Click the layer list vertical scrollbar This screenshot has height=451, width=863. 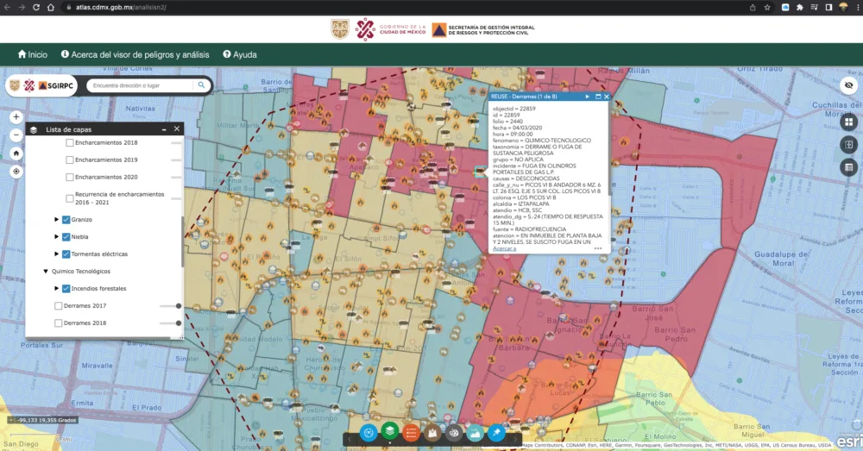(182, 242)
